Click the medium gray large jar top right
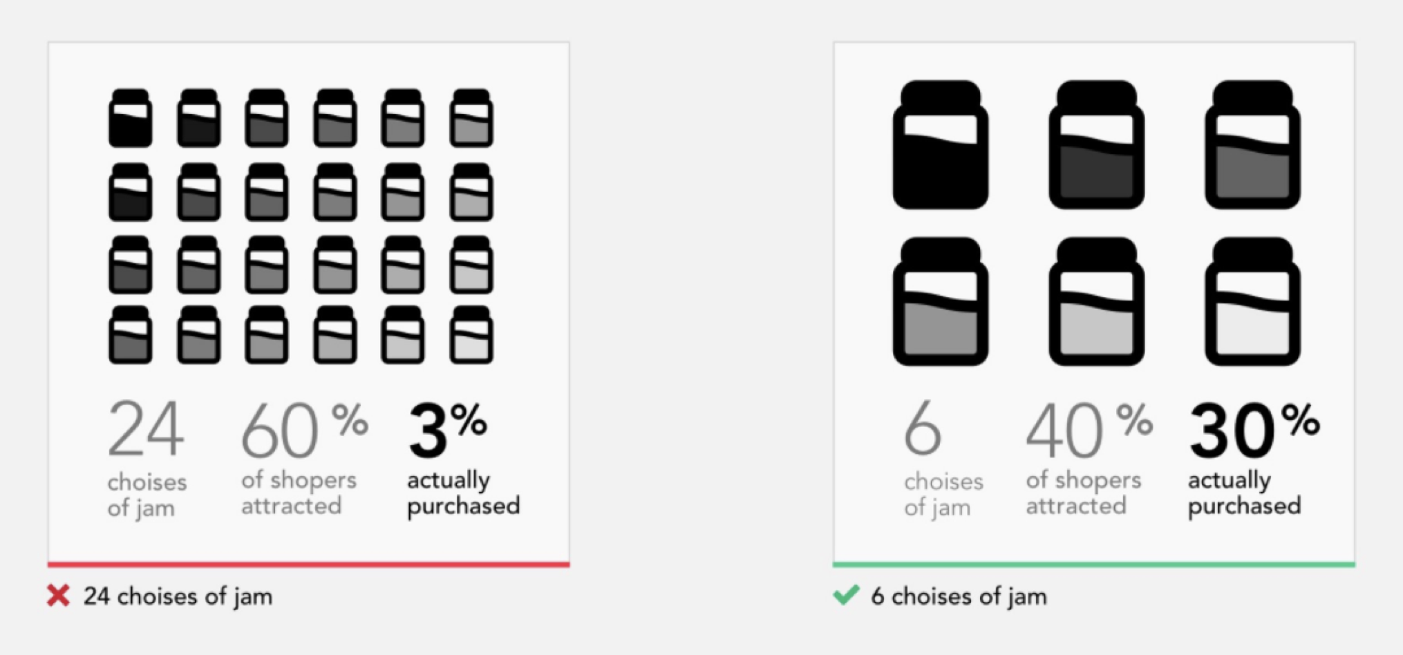 click(1252, 144)
